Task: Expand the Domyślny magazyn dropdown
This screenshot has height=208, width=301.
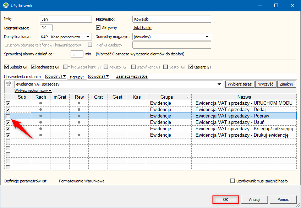Action: pyautogui.click(x=207, y=37)
